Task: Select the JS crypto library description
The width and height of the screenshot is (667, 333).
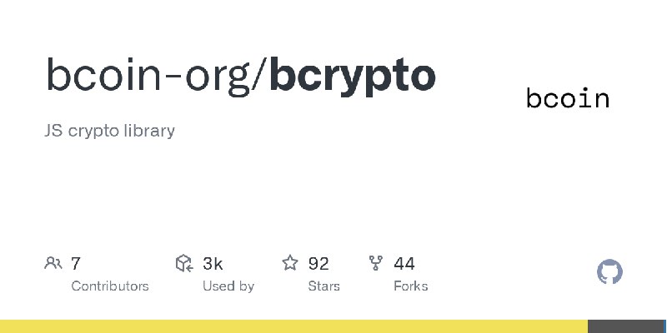Action: (x=109, y=131)
